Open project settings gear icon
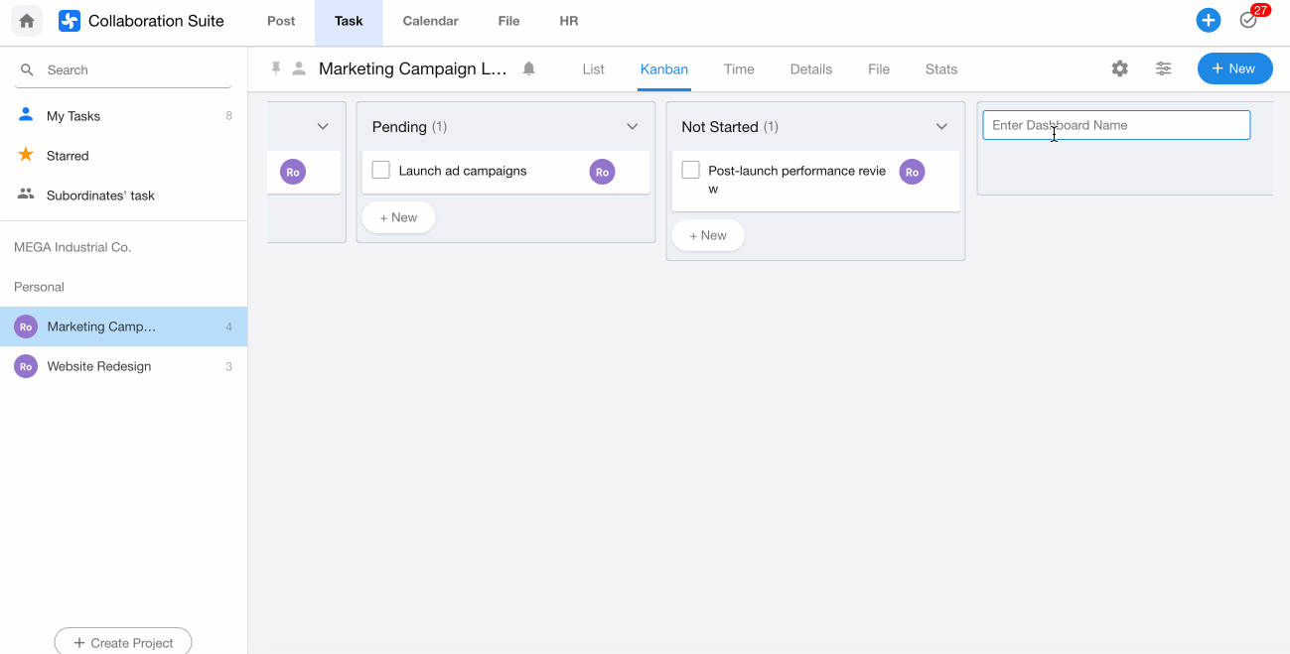 click(1119, 68)
